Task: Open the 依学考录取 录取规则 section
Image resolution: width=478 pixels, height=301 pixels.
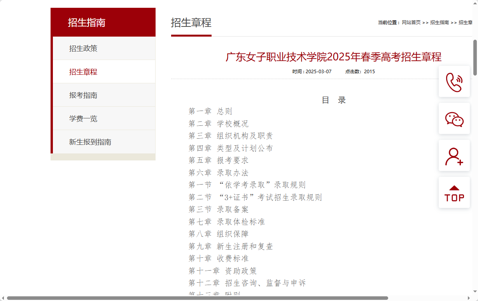Action: [247, 185]
